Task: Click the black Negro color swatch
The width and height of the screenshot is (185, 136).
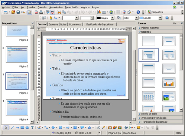Action: coord(98,18)
